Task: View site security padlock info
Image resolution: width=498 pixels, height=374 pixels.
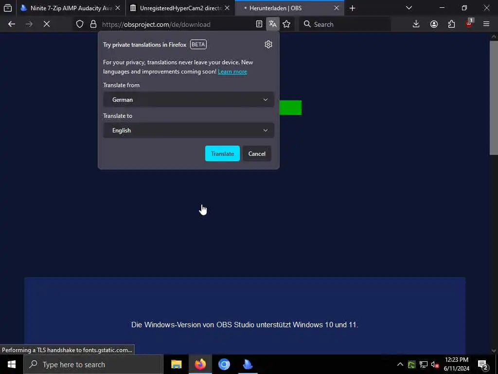Action: click(x=93, y=24)
